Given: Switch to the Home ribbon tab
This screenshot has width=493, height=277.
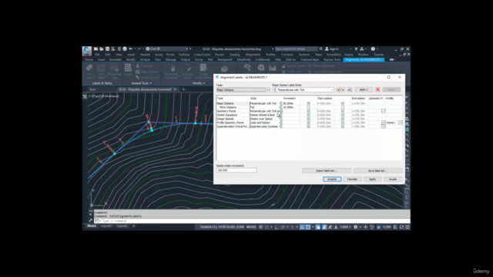Looking at the screenshot, I should coord(89,60).
